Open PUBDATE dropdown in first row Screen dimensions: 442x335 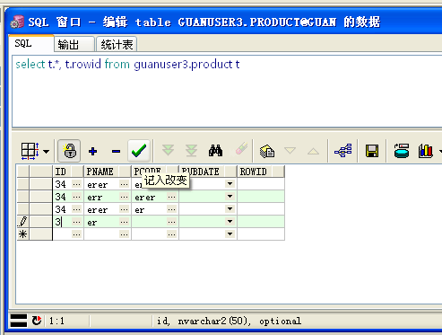pyautogui.click(x=230, y=184)
